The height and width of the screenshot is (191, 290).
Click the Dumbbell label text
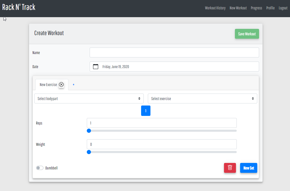click(x=51, y=168)
